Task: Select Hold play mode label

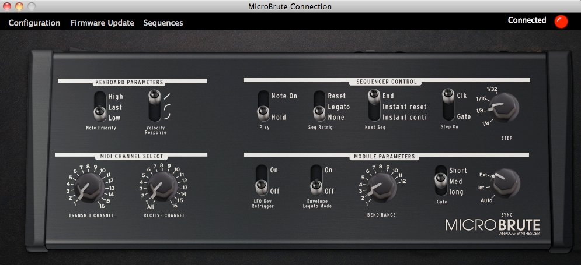Action: pos(279,117)
